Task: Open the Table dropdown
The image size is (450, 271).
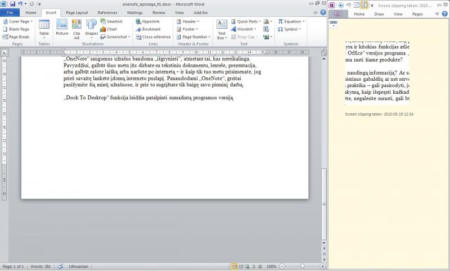Action: 44,29
